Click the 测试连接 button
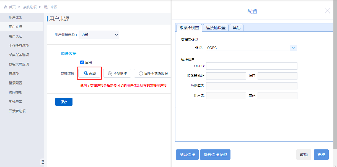 [187, 155]
